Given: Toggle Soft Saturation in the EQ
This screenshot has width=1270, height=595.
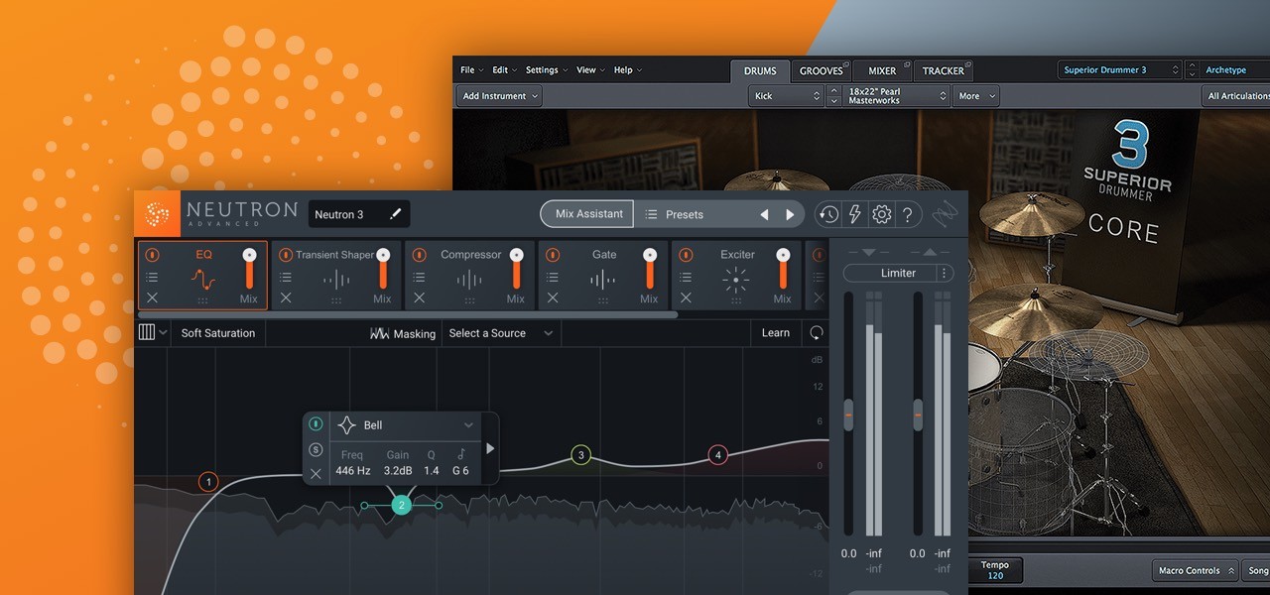Looking at the screenshot, I should (218, 333).
